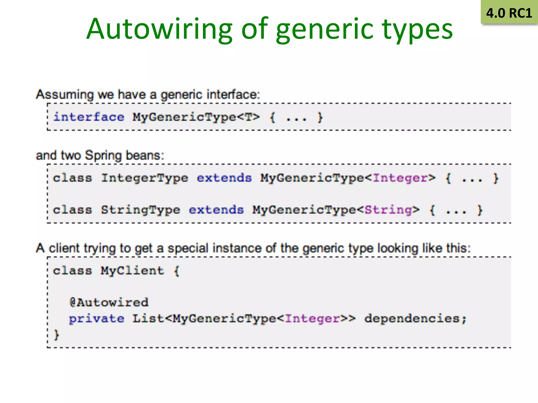538x403 pixels.
Task: Click the text 'Assuming we have a generic interface:'
Action: pos(148,95)
